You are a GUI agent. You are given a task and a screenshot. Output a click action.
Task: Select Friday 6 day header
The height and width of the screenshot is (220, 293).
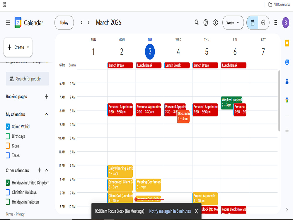coord(235,52)
